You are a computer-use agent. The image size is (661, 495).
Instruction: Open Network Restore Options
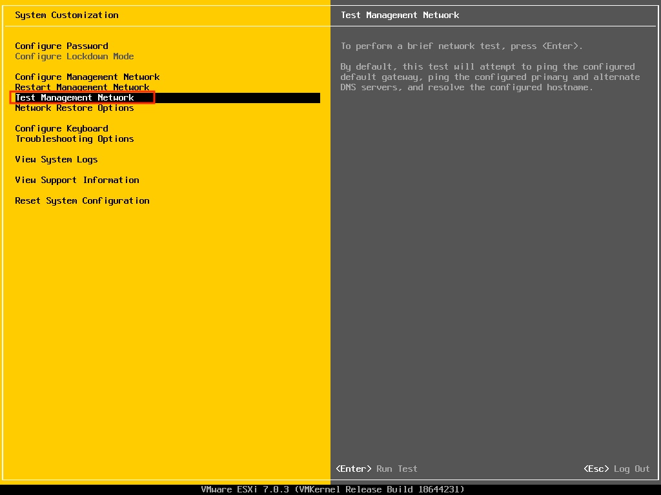click(x=74, y=108)
